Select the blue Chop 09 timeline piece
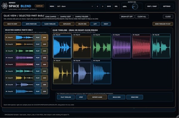The width and height of the screenshot is (179, 118). 102,72
